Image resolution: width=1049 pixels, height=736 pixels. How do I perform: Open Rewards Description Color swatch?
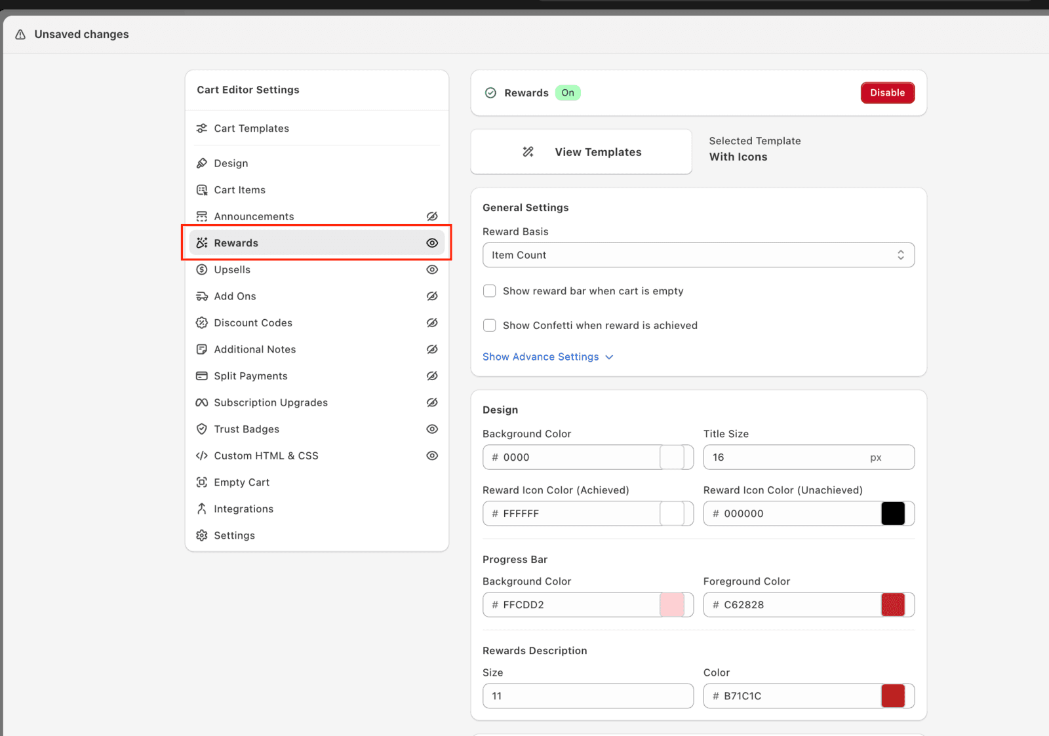click(x=893, y=696)
